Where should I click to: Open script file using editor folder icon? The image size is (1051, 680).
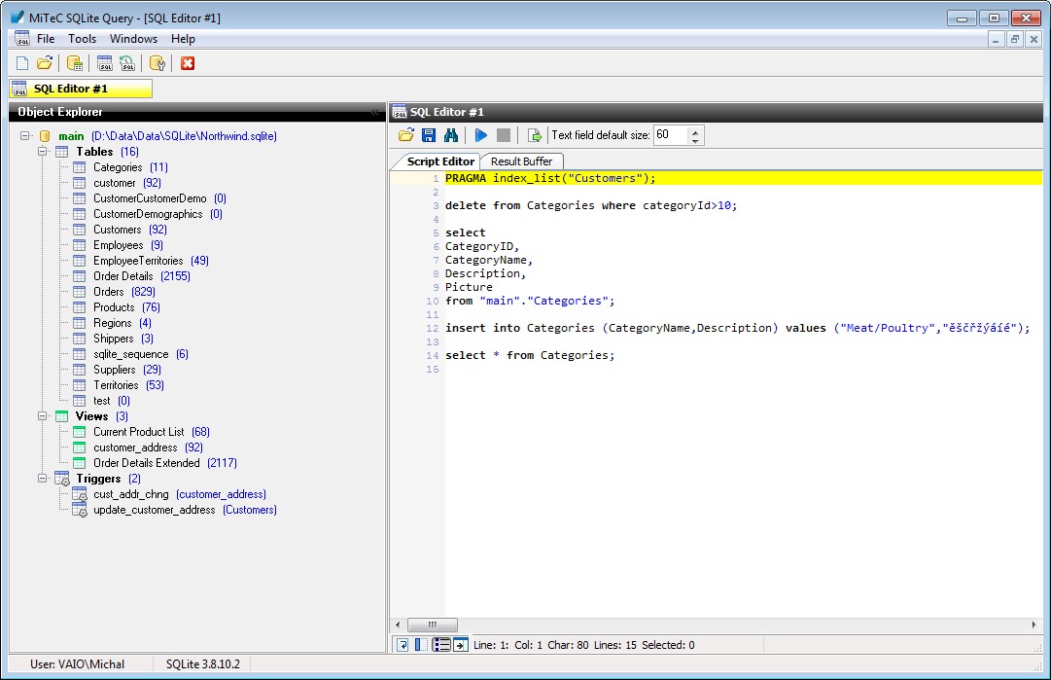click(x=406, y=135)
